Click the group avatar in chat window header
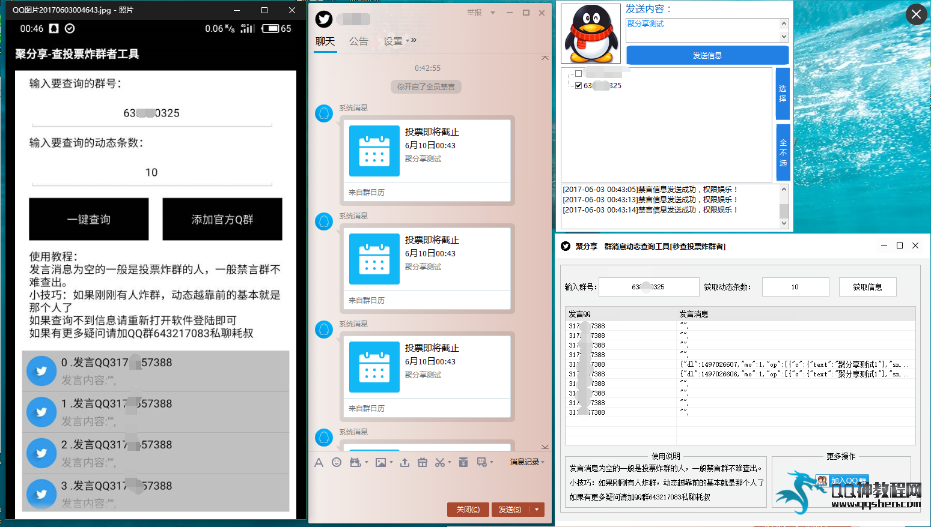The height and width of the screenshot is (527, 931). point(324,19)
